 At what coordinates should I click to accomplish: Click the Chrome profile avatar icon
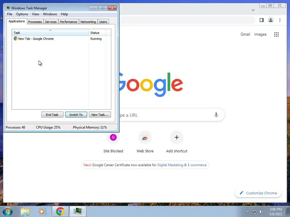pyautogui.click(x=270, y=20)
